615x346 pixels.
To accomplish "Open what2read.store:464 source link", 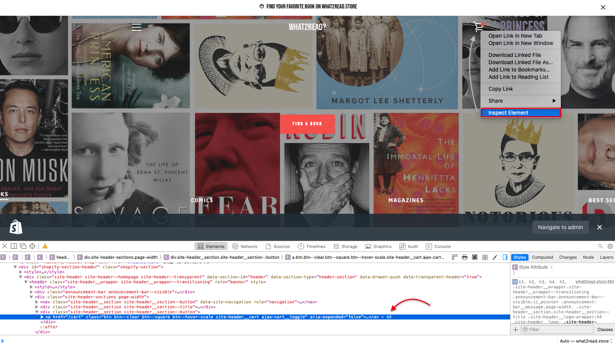I will pos(595,282).
